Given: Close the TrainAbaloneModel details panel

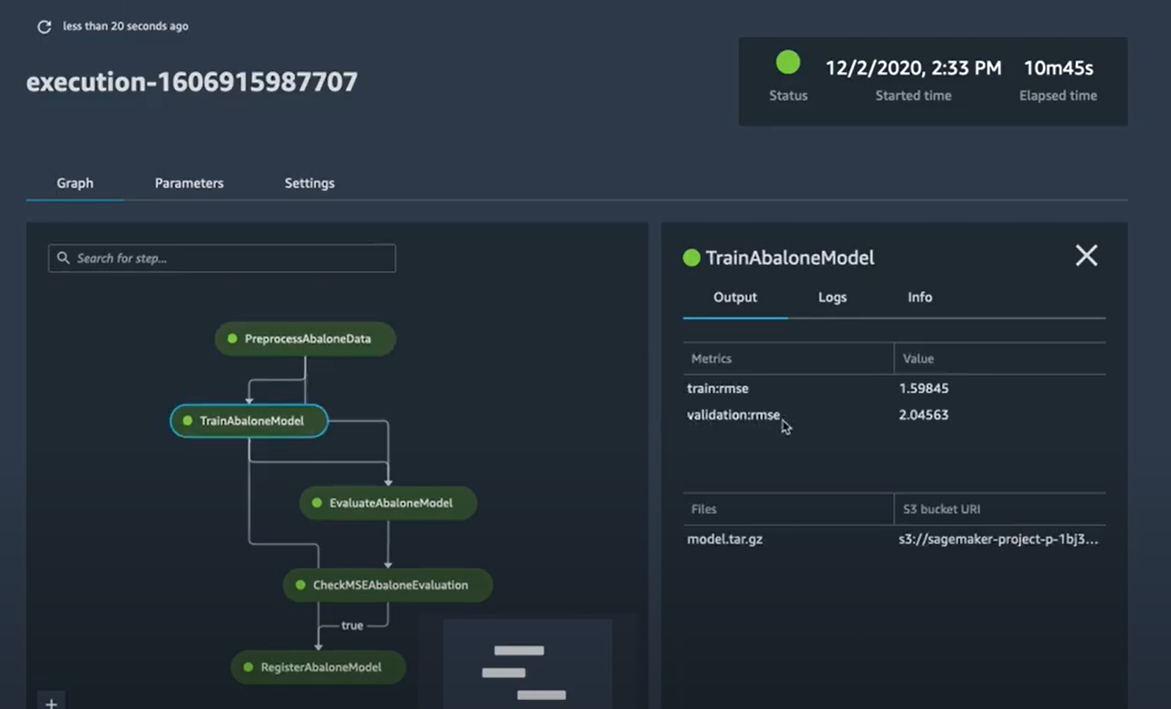Looking at the screenshot, I should [1086, 256].
